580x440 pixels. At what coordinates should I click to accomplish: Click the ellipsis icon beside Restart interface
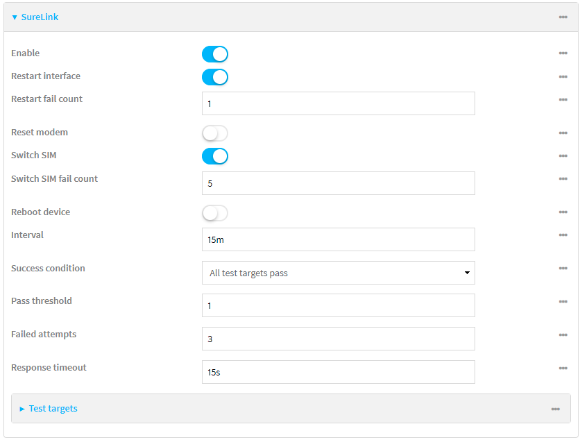coord(563,76)
